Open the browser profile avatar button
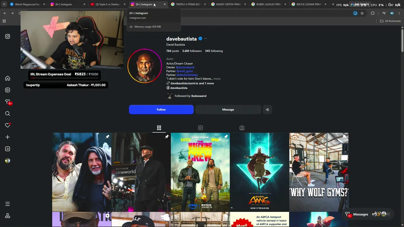Image resolution: width=404 pixels, height=227 pixels. [x=392, y=13]
